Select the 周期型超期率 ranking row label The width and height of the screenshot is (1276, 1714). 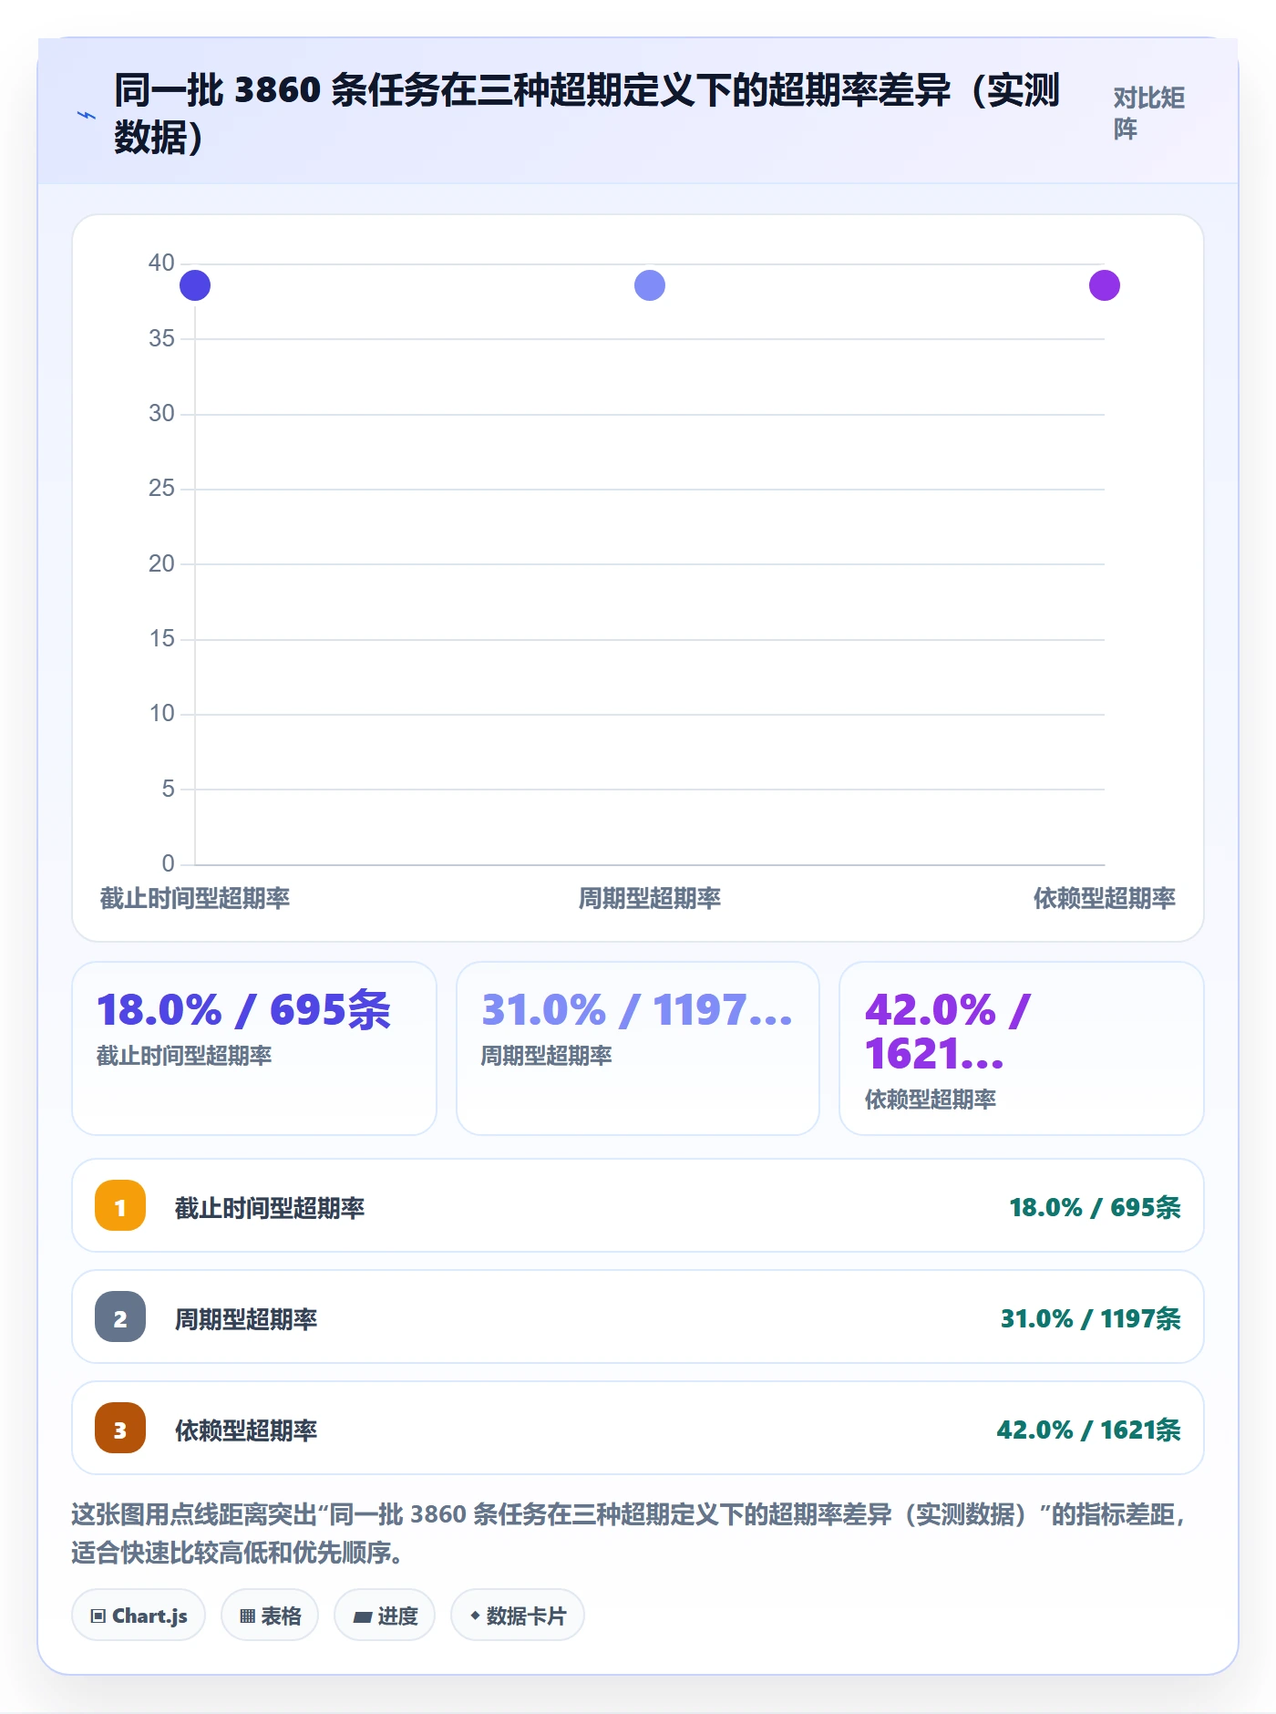click(x=246, y=1319)
